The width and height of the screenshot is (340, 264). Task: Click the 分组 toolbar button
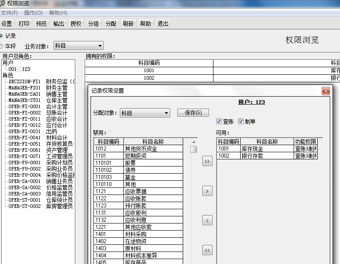tap(93, 24)
